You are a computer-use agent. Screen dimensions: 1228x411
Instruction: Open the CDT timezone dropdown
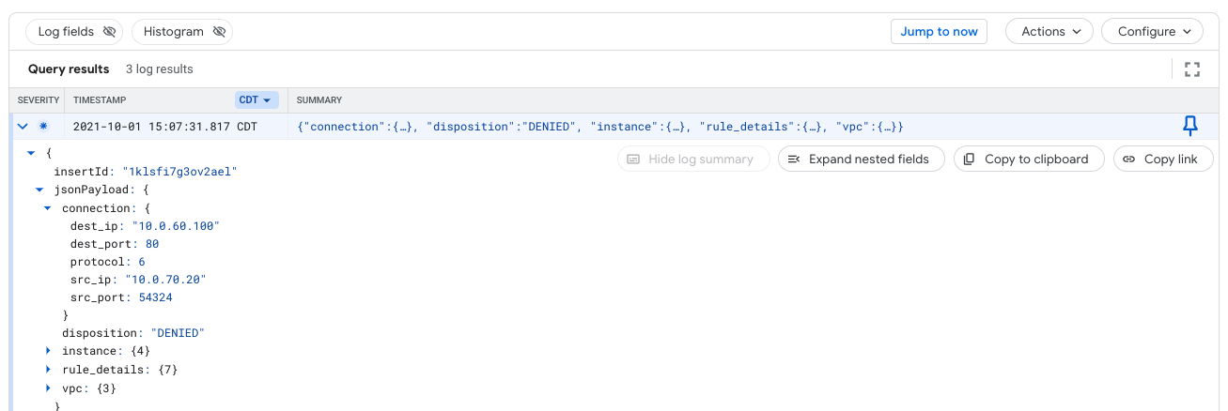[256, 100]
